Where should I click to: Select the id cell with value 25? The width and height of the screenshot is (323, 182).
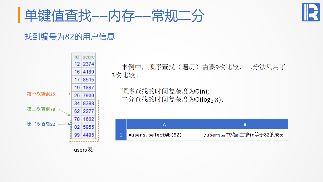[76, 95]
